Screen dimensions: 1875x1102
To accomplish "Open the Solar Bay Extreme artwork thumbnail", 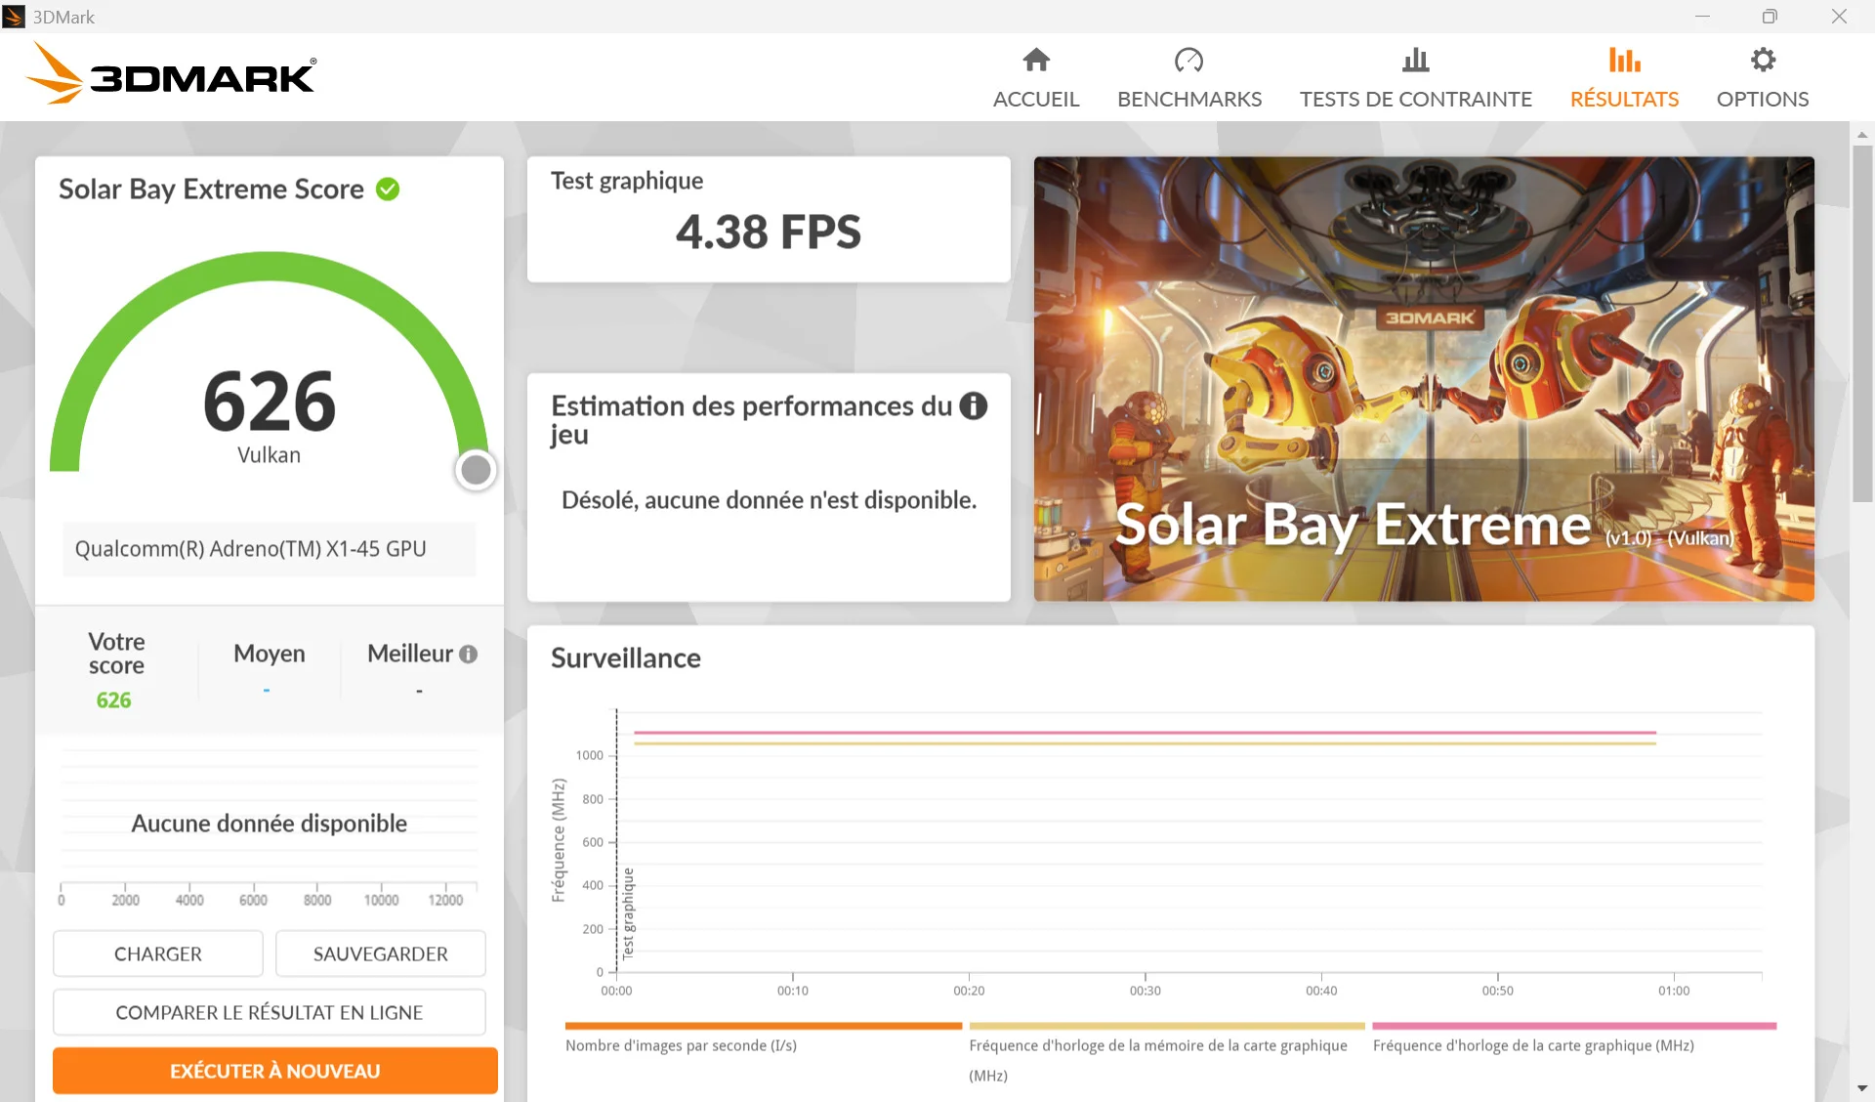I will point(1424,379).
